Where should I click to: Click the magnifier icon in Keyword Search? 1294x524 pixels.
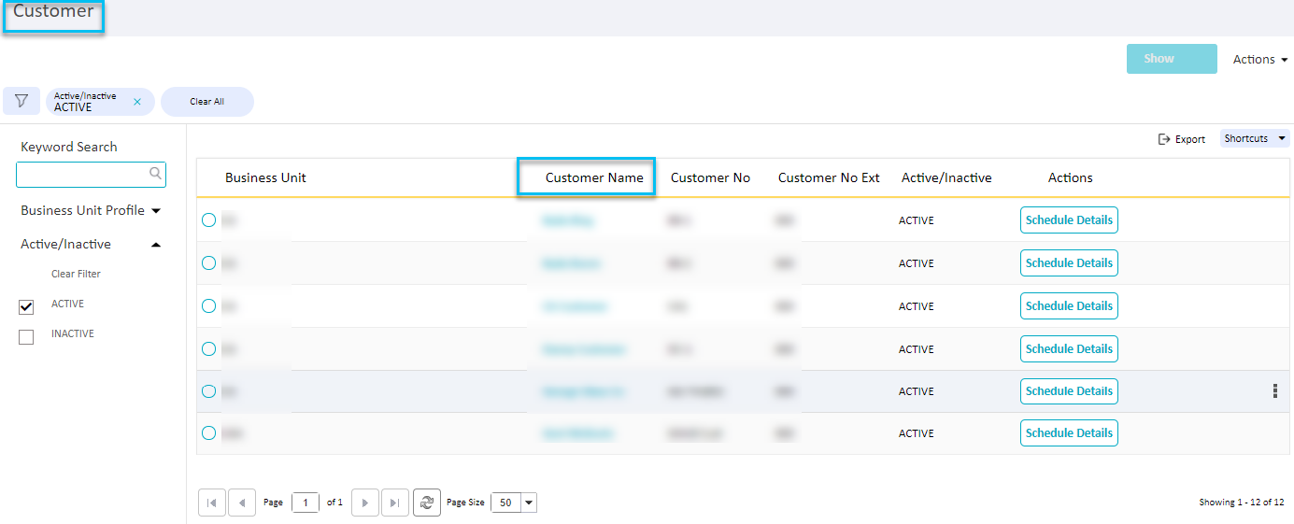point(155,174)
